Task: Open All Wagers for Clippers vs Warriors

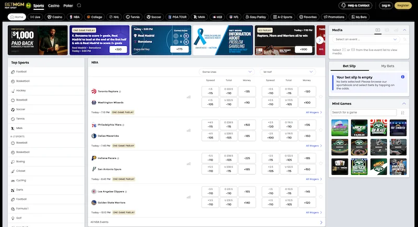Action: 313,212
